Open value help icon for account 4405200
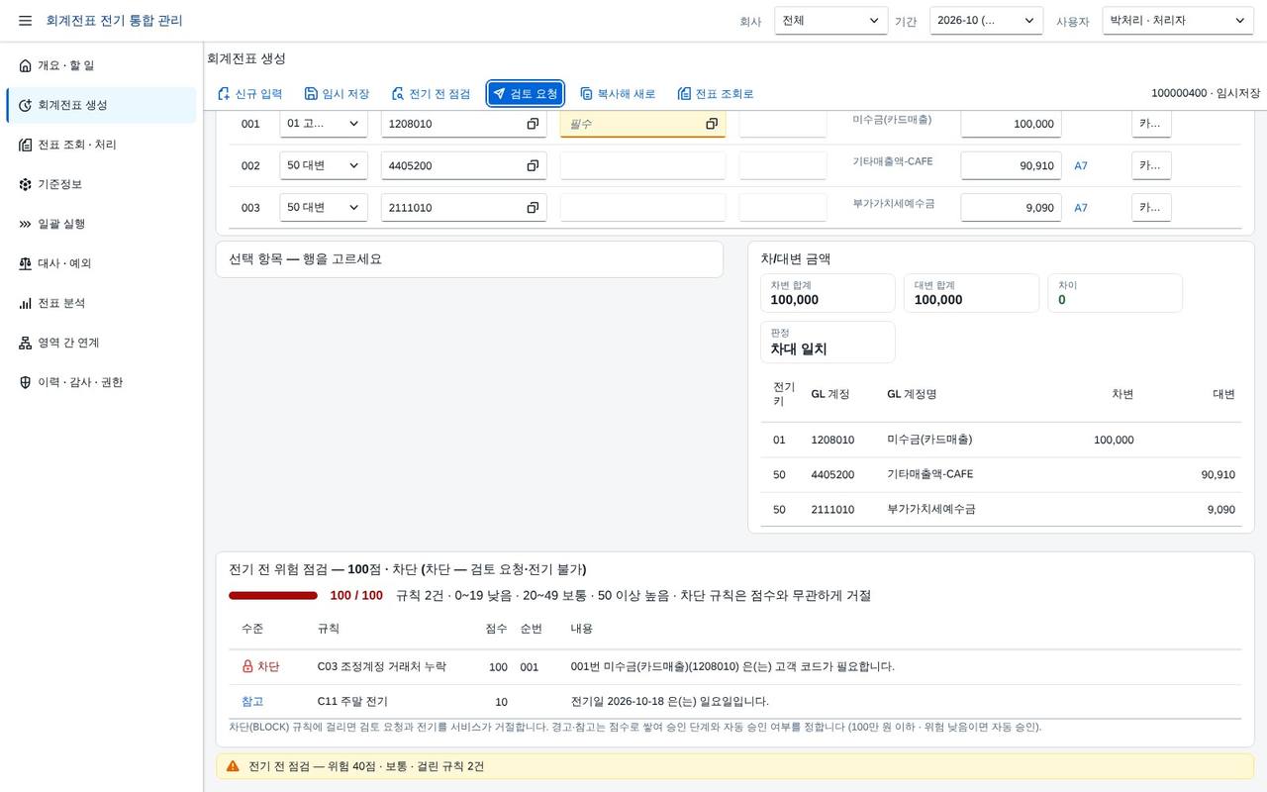This screenshot has width=1267, height=792. pos(533,165)
